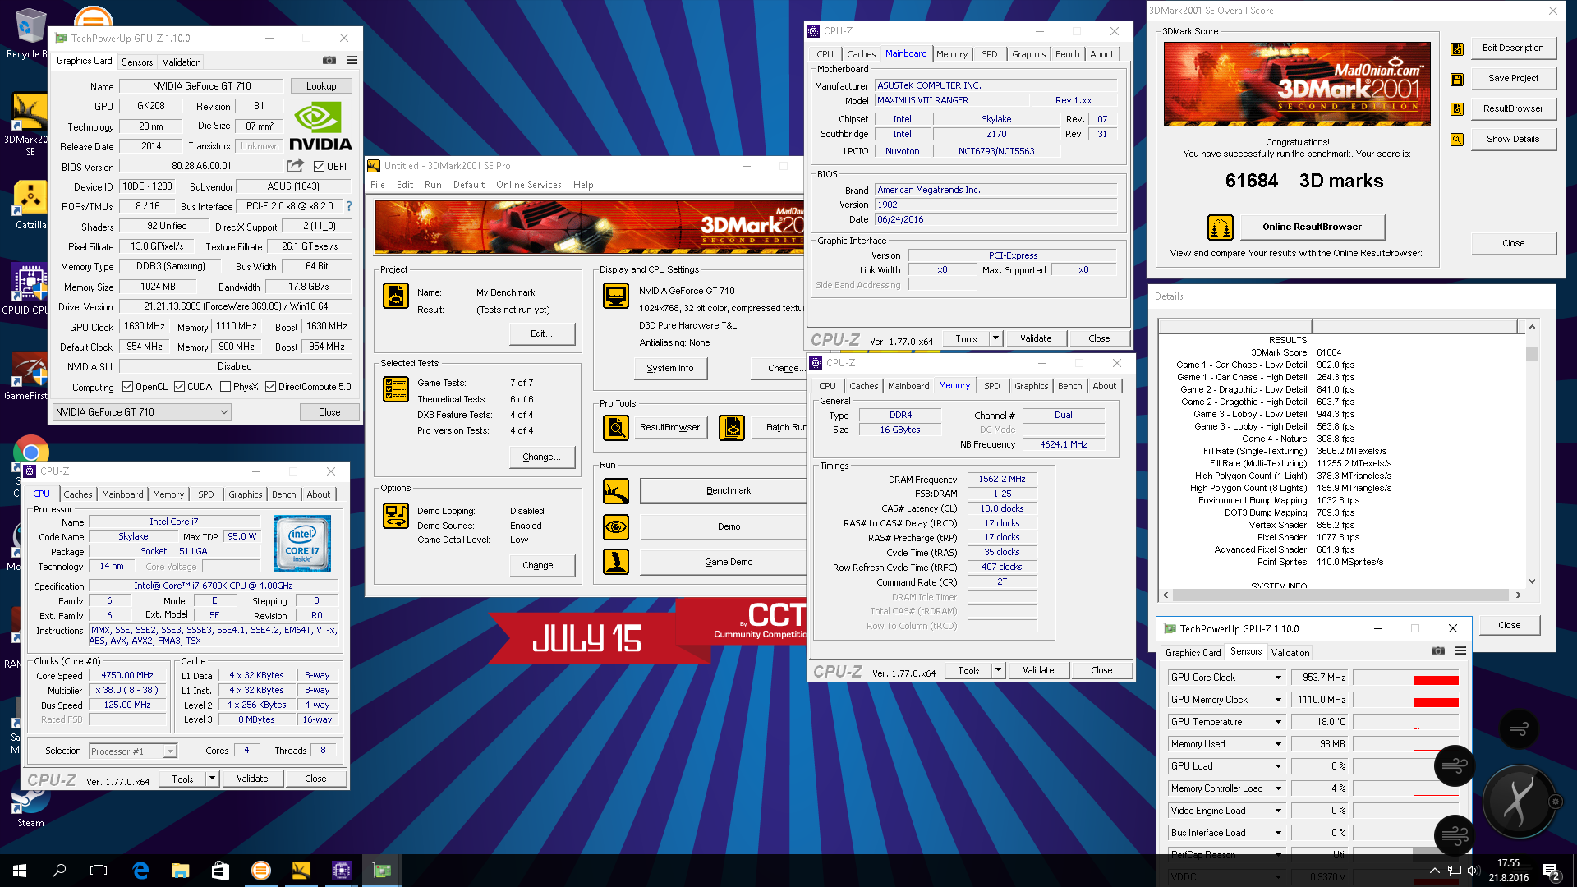Viewport: 1577px width, 887px height.
Task: Click the Show Details magnifier icon
Action: click(x=1457, y=140)
